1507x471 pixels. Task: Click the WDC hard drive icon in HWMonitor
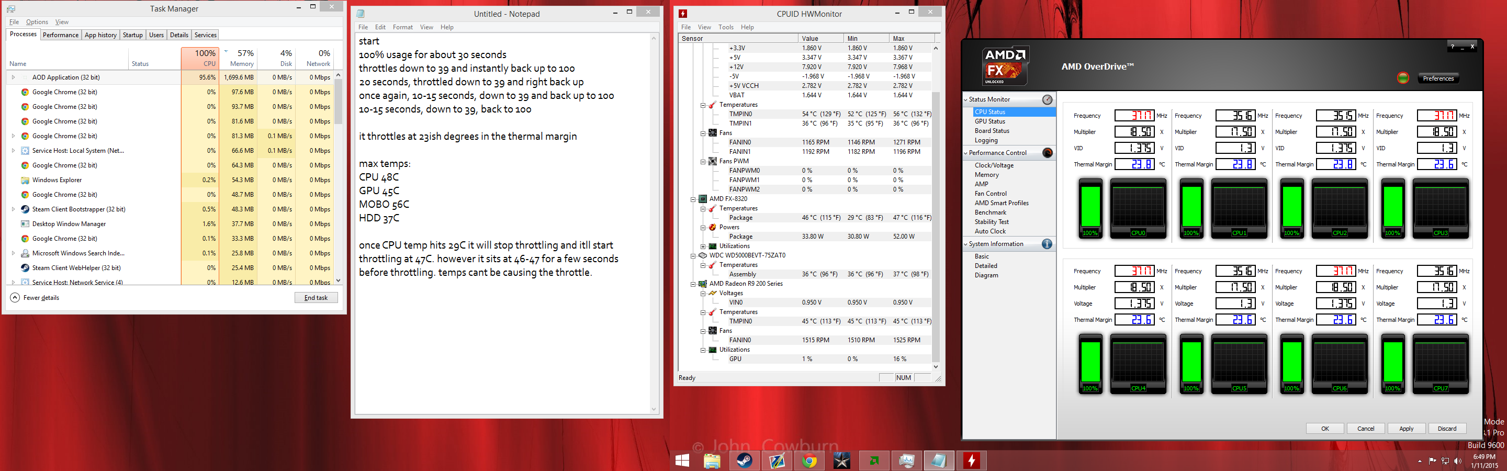coord(703,255)
